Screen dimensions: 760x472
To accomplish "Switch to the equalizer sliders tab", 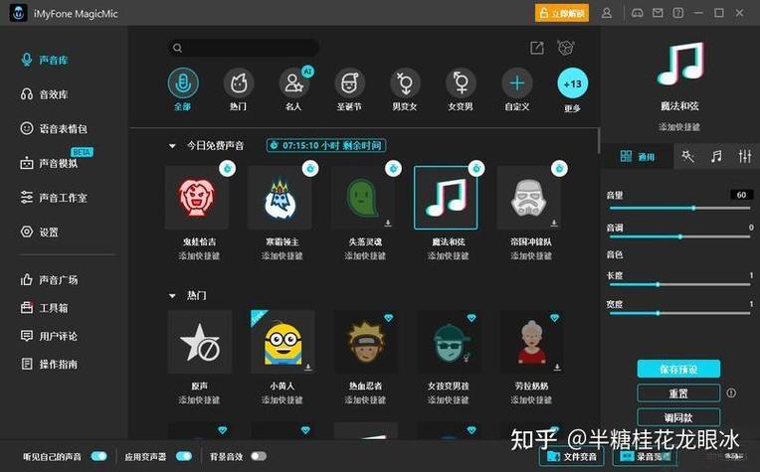I will 744,156.
